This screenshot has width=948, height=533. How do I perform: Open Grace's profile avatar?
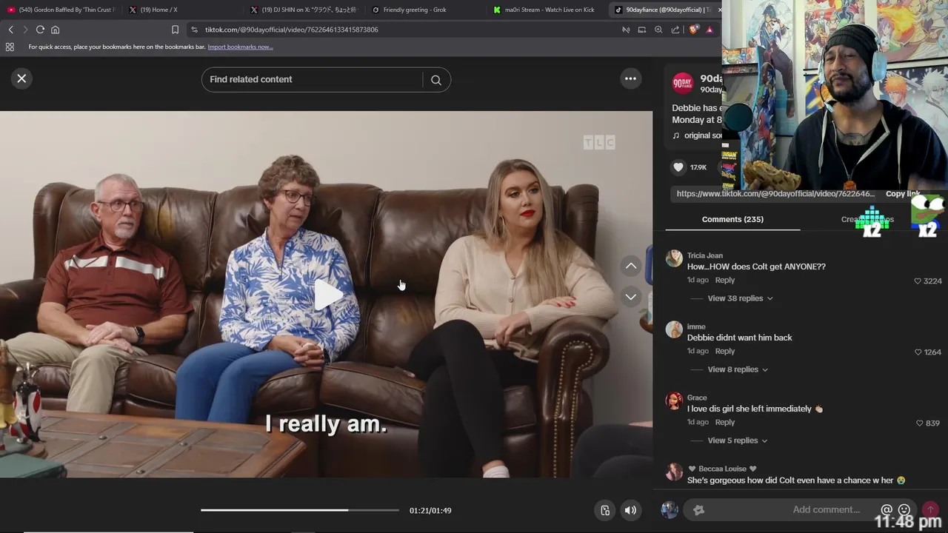(x=674, y=400)
